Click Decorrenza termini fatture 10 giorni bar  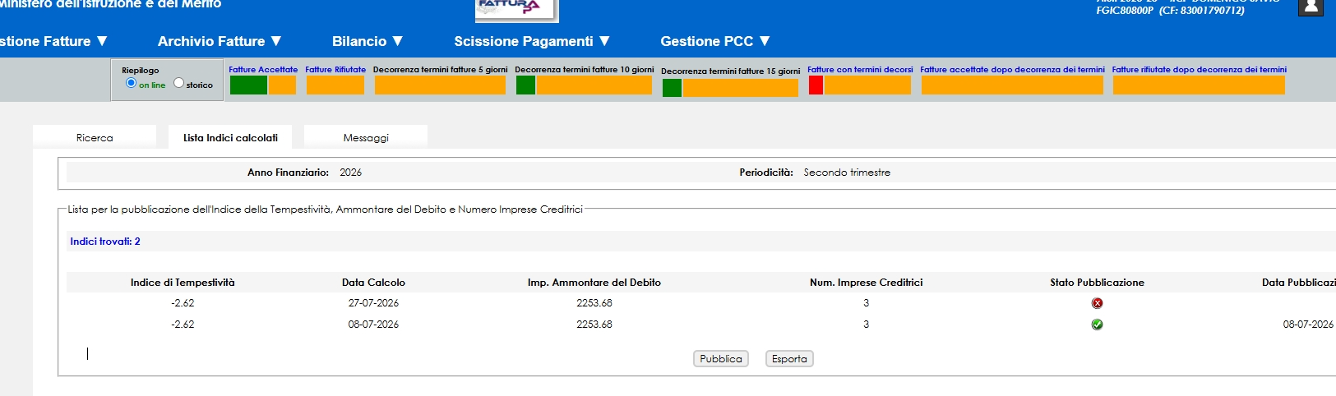(x=584, y=85)
